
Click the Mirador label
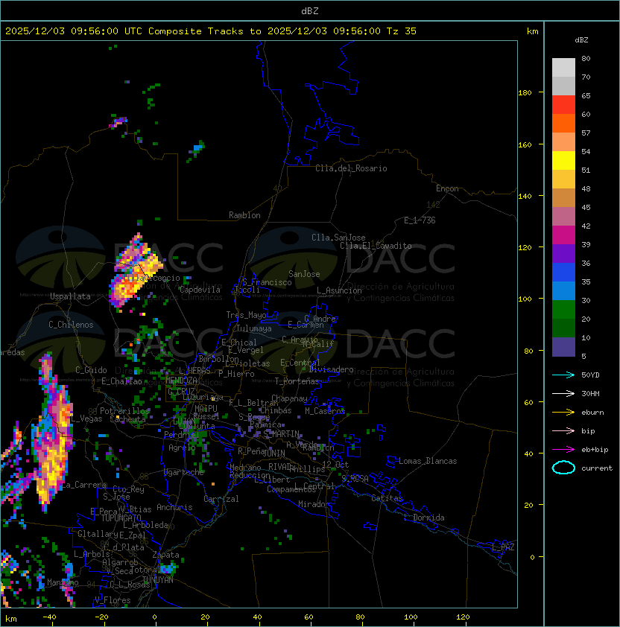coord(314,504)
